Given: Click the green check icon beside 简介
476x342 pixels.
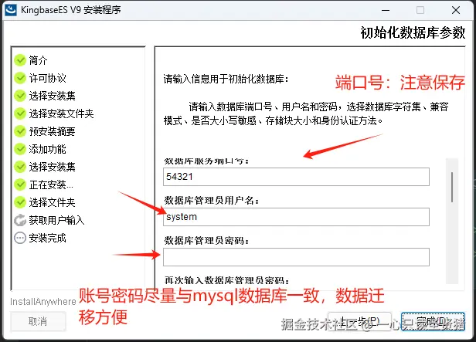Looking at the screenshot, I should tap(20, 60).
